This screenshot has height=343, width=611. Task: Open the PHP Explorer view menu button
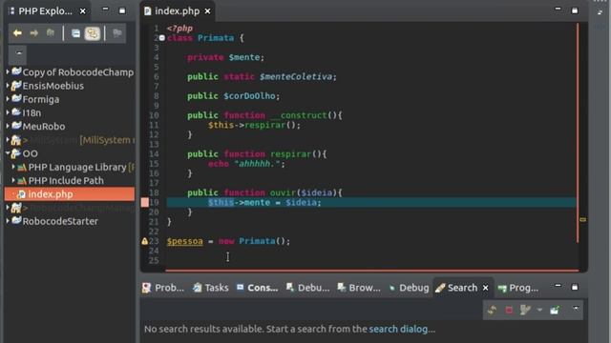point(18,53)
